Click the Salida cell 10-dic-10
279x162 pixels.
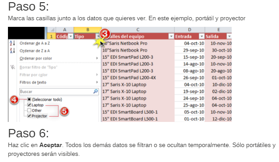coord(218,85)
